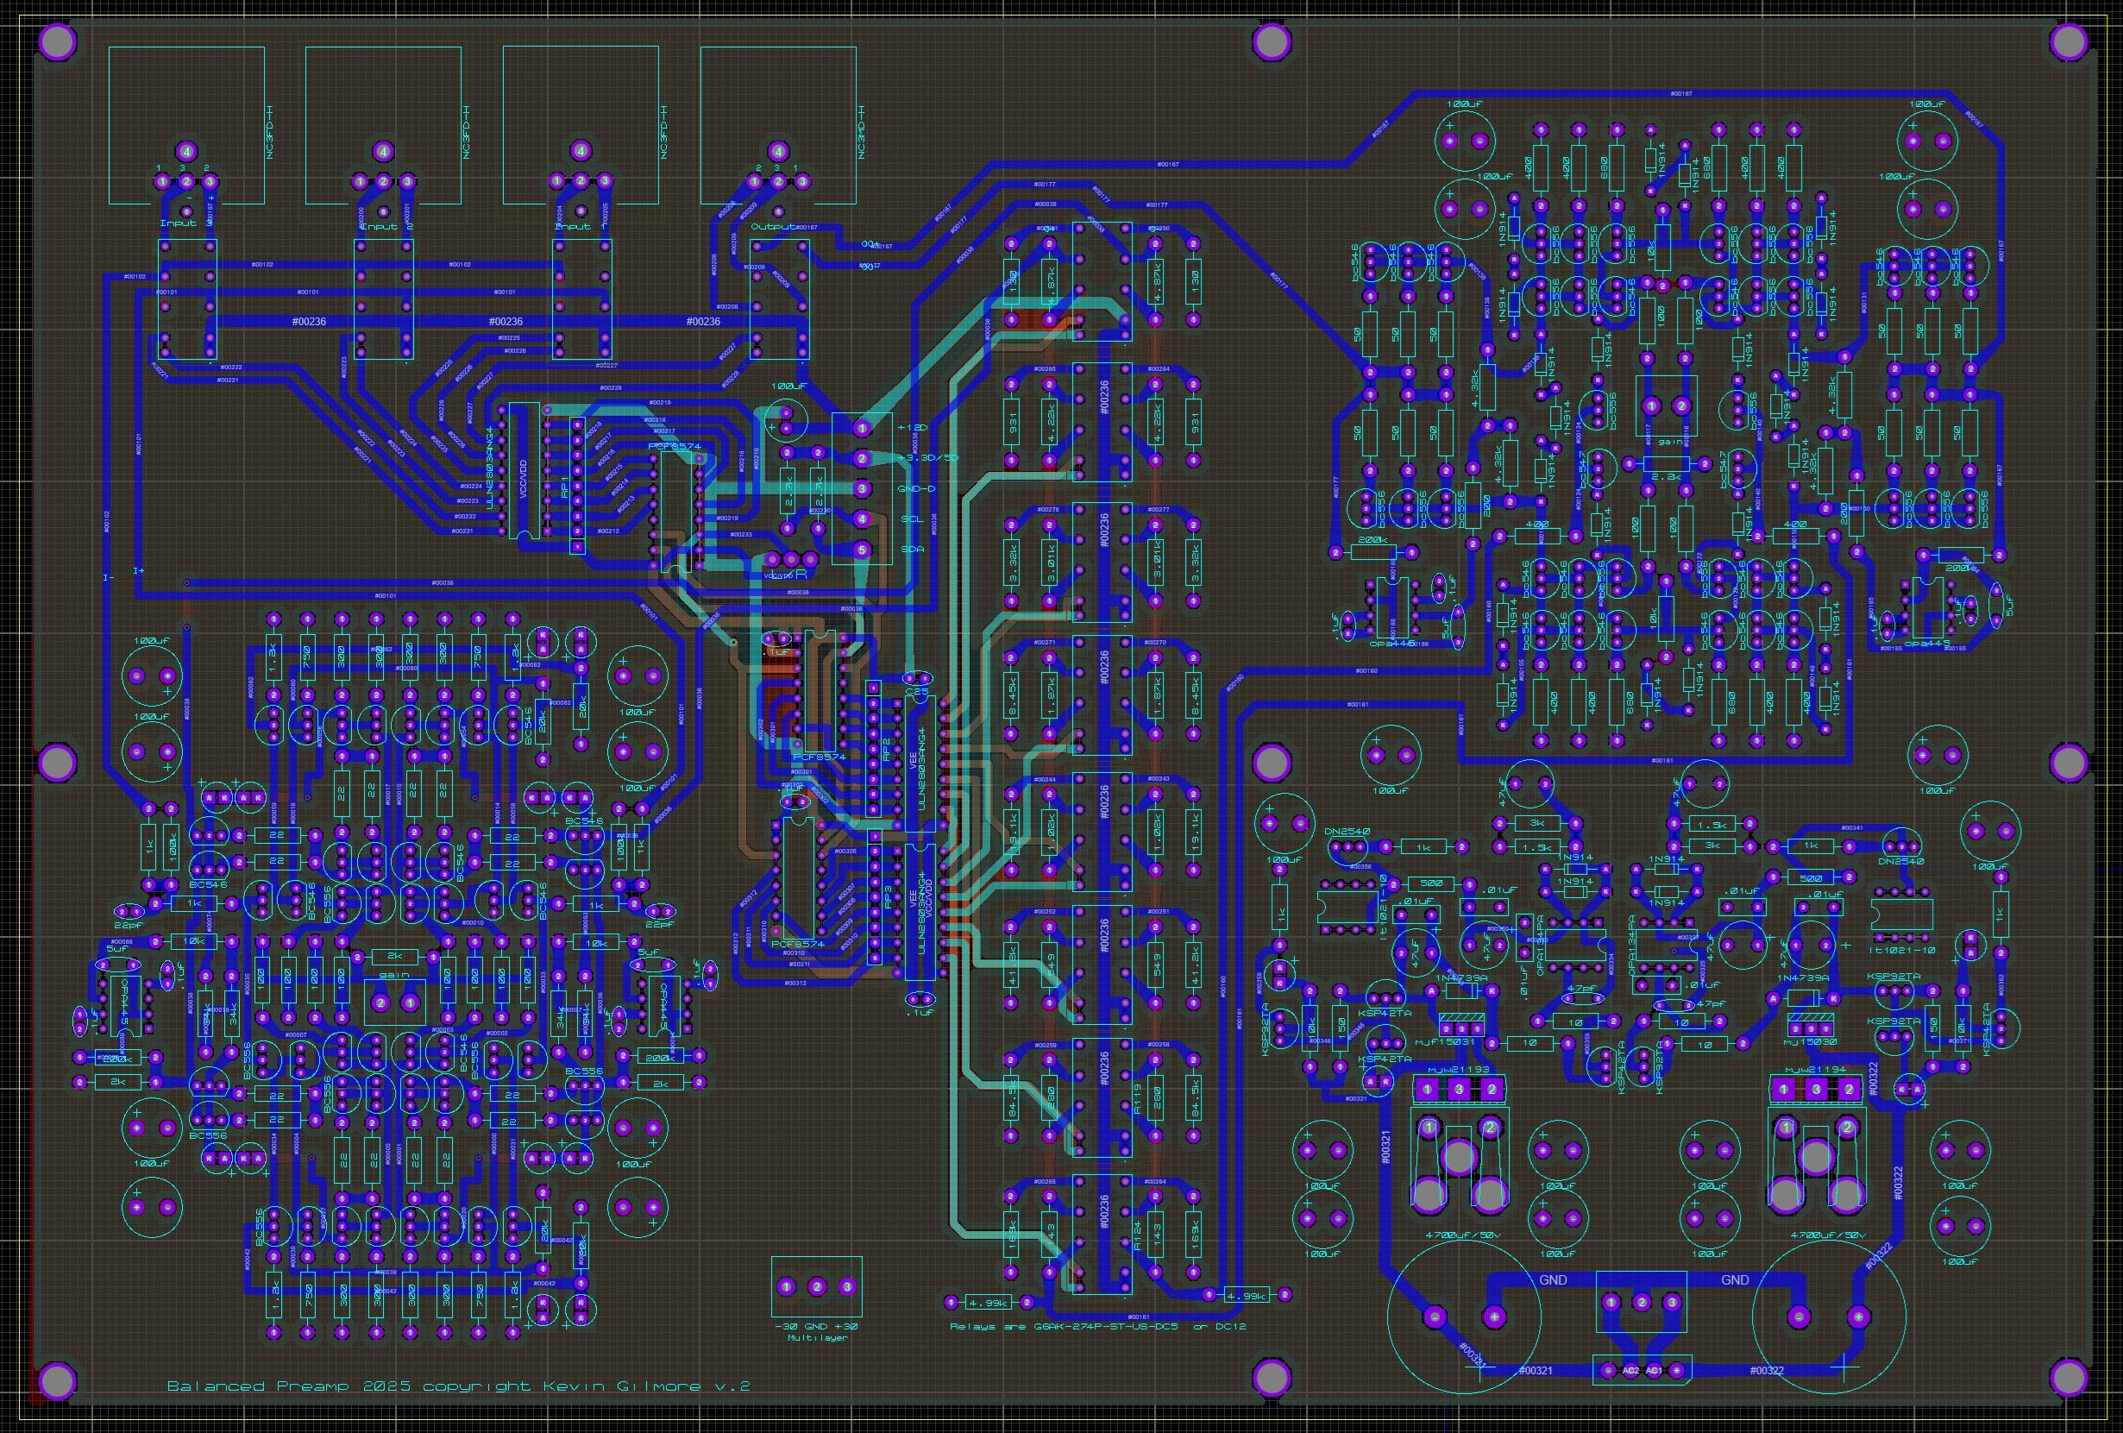
Task: Click the SCL pad number 4
Action: [x=862, y=519]
